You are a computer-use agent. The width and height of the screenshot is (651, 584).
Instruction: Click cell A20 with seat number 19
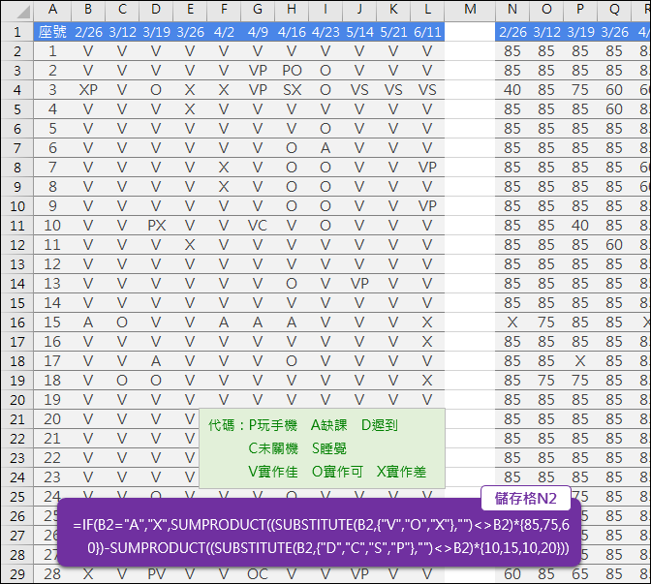[x=52, y=400]
